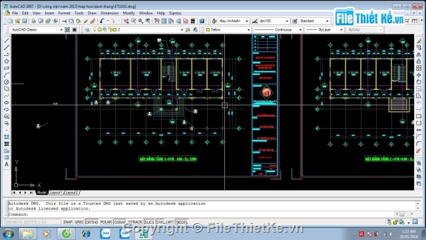426x240 pixels.
Task: Open File Explorer from the taskbar
Action: pos(27,234)
